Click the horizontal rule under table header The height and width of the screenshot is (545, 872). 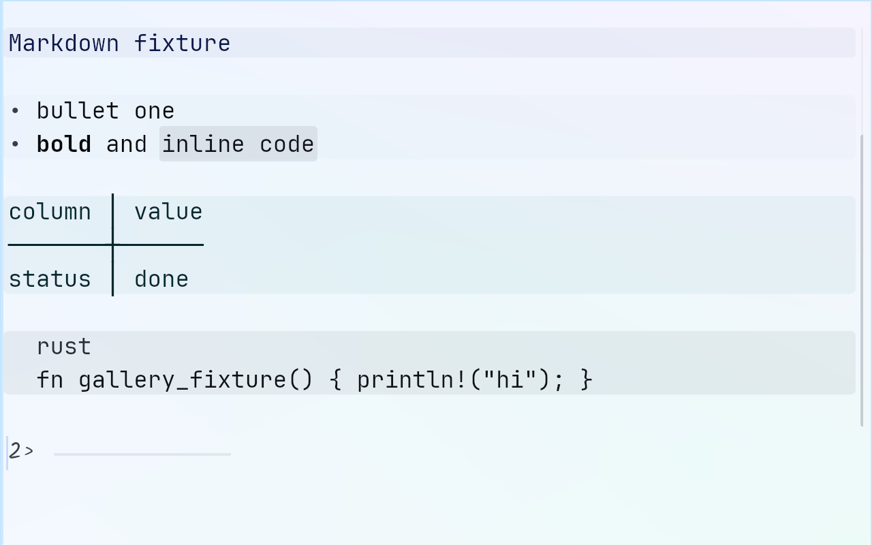click(106, 245)
